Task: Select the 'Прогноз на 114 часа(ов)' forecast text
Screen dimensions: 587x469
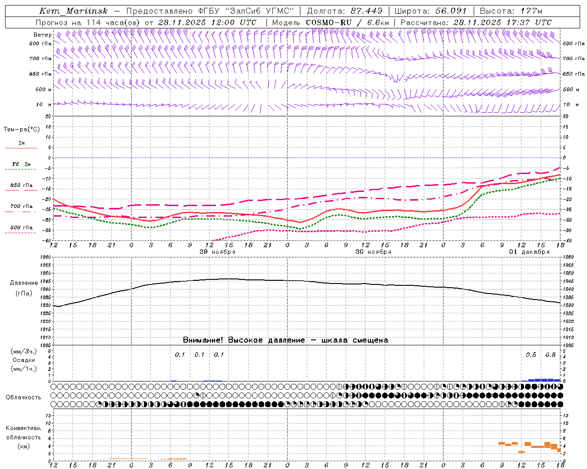Action: coord(88,22)
